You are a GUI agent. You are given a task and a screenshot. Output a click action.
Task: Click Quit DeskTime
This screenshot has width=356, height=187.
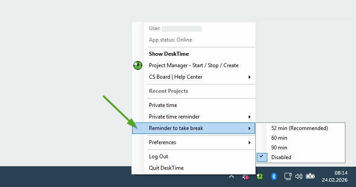(x=166, y=168)
